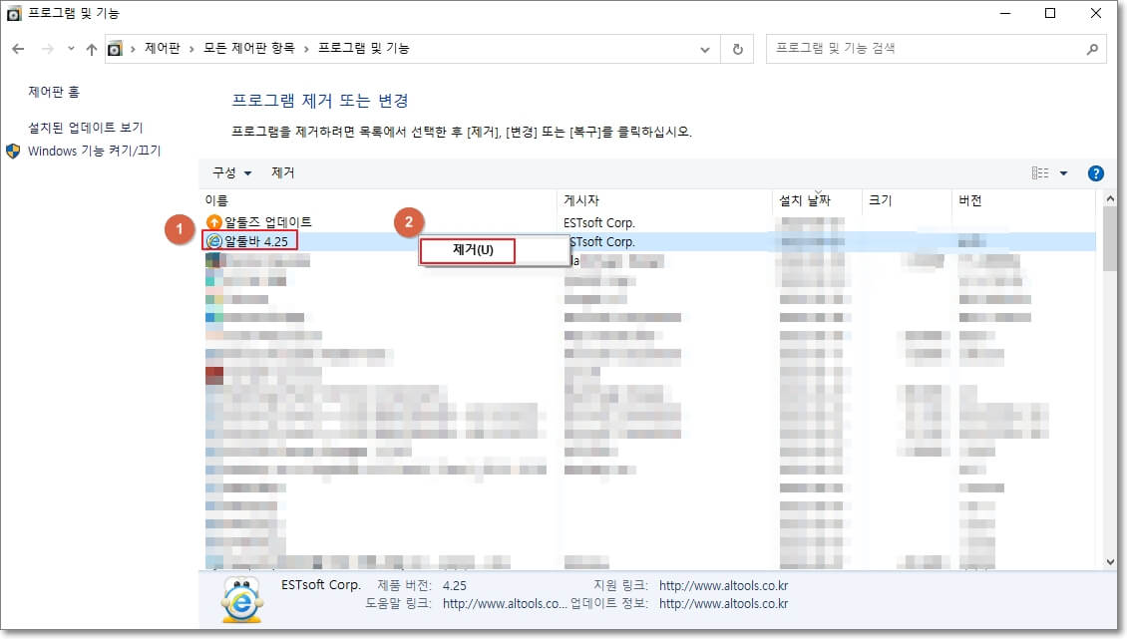Click the 알툴즈 업데이트 orange icon
The image size is (1127, 639).
214,222
